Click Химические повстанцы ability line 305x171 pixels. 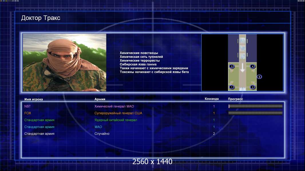tap(139, 53)
